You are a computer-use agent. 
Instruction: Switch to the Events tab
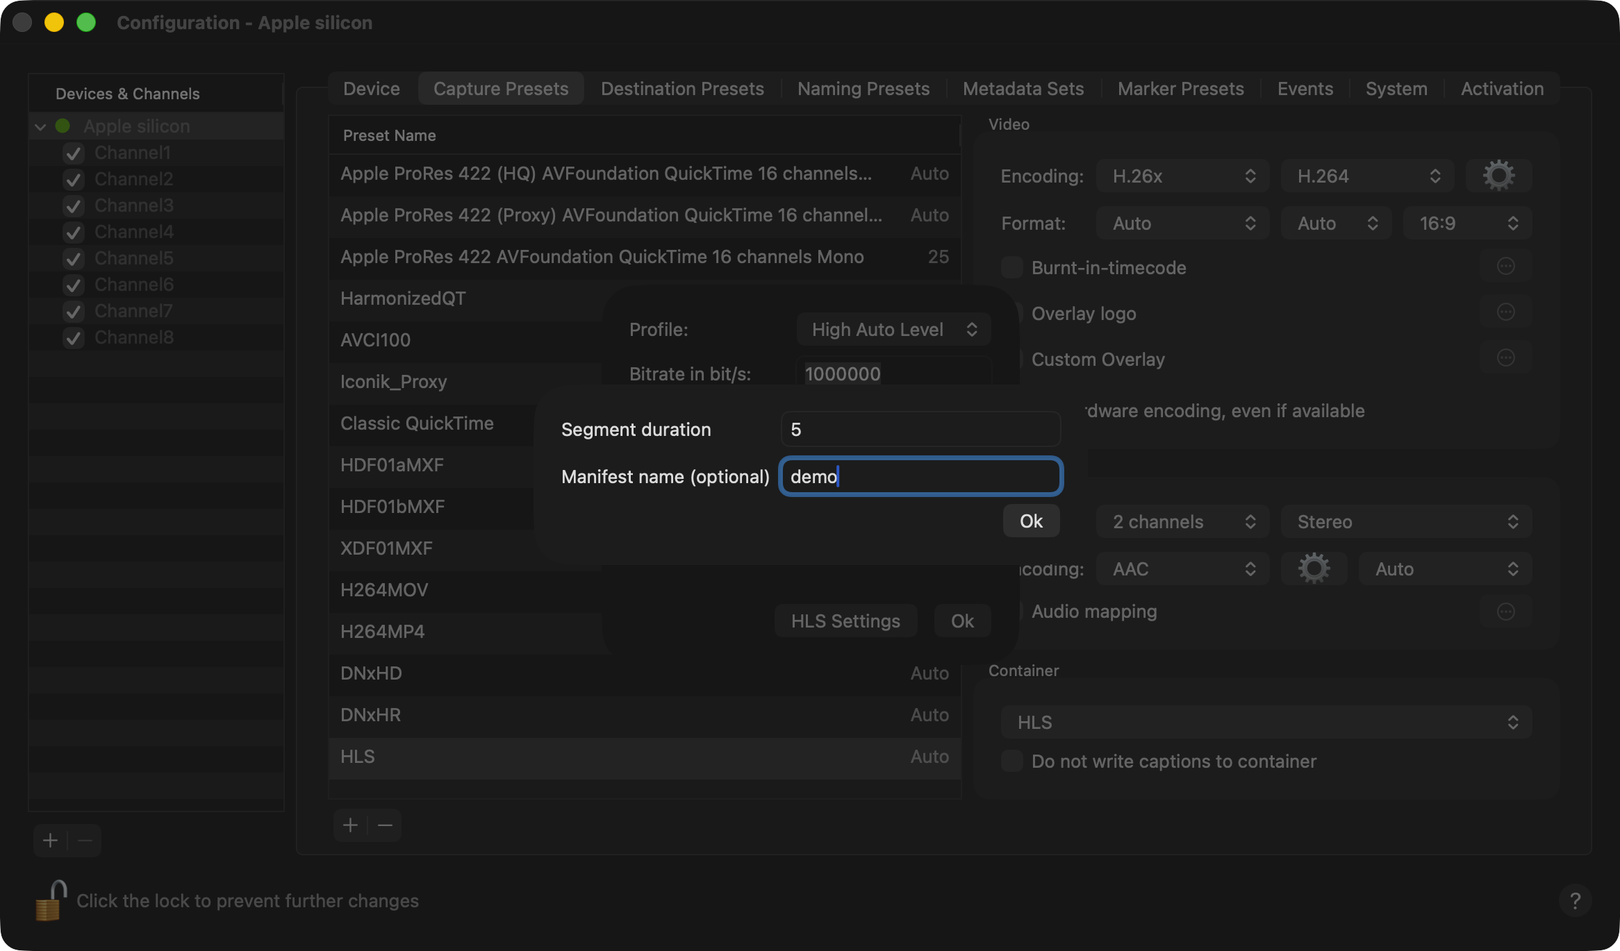[x=1305, y=88]
